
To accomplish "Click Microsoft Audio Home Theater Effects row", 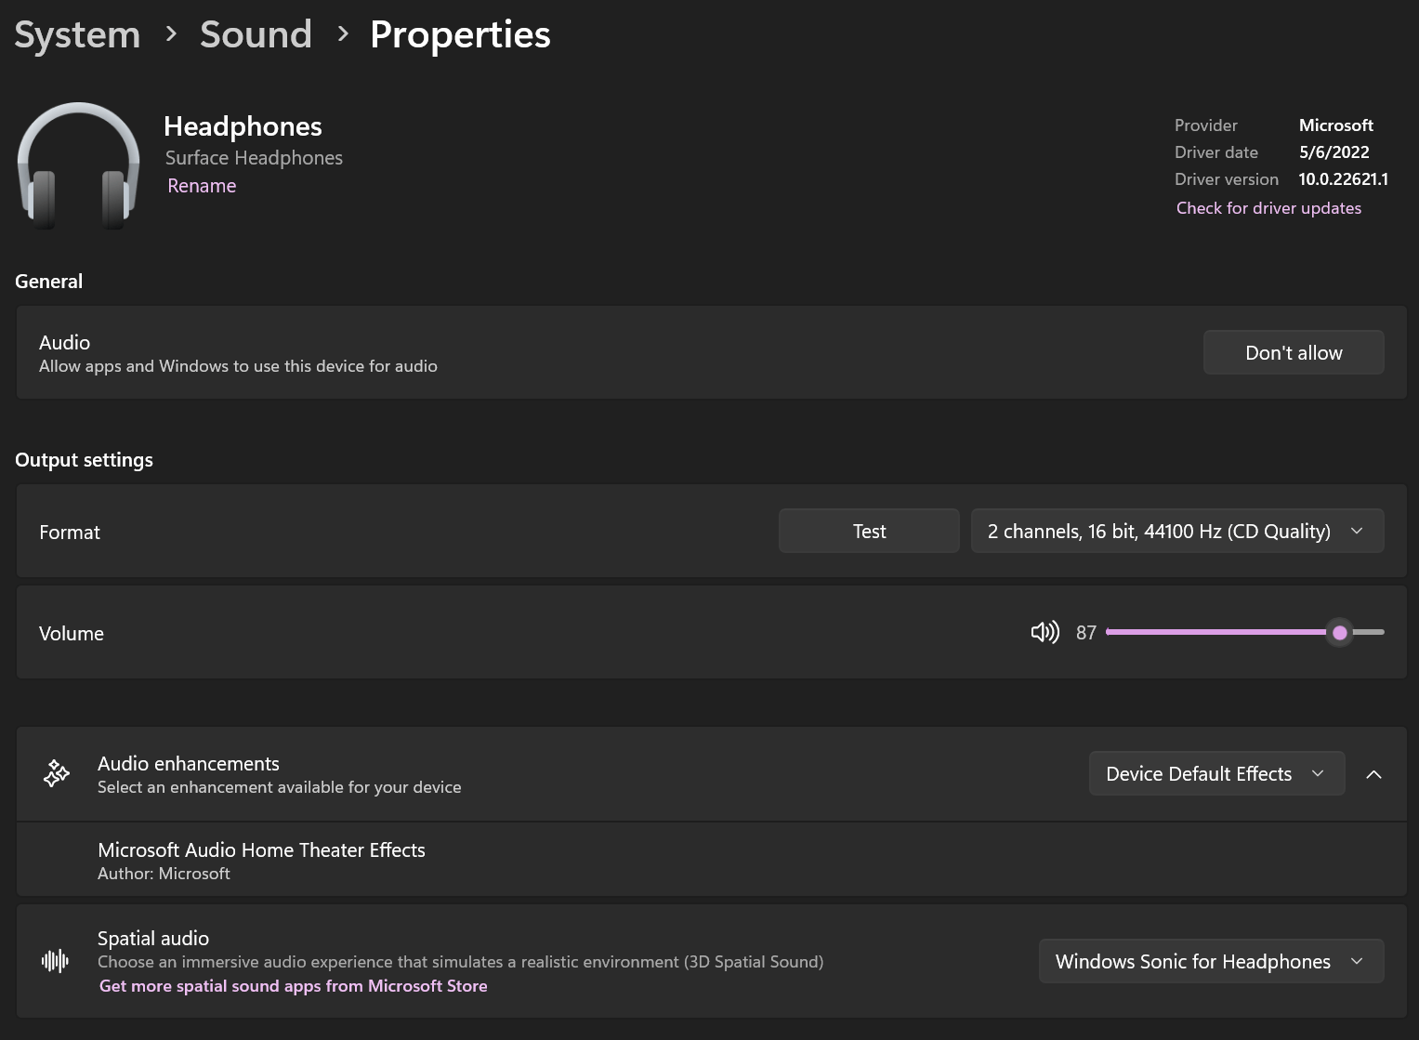I will click(x=711, y=861).
